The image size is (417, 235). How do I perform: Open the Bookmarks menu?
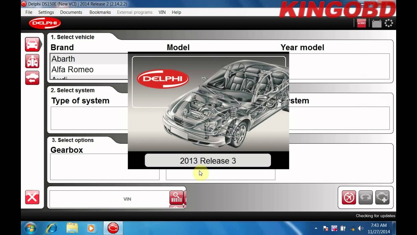pos(100,12)
